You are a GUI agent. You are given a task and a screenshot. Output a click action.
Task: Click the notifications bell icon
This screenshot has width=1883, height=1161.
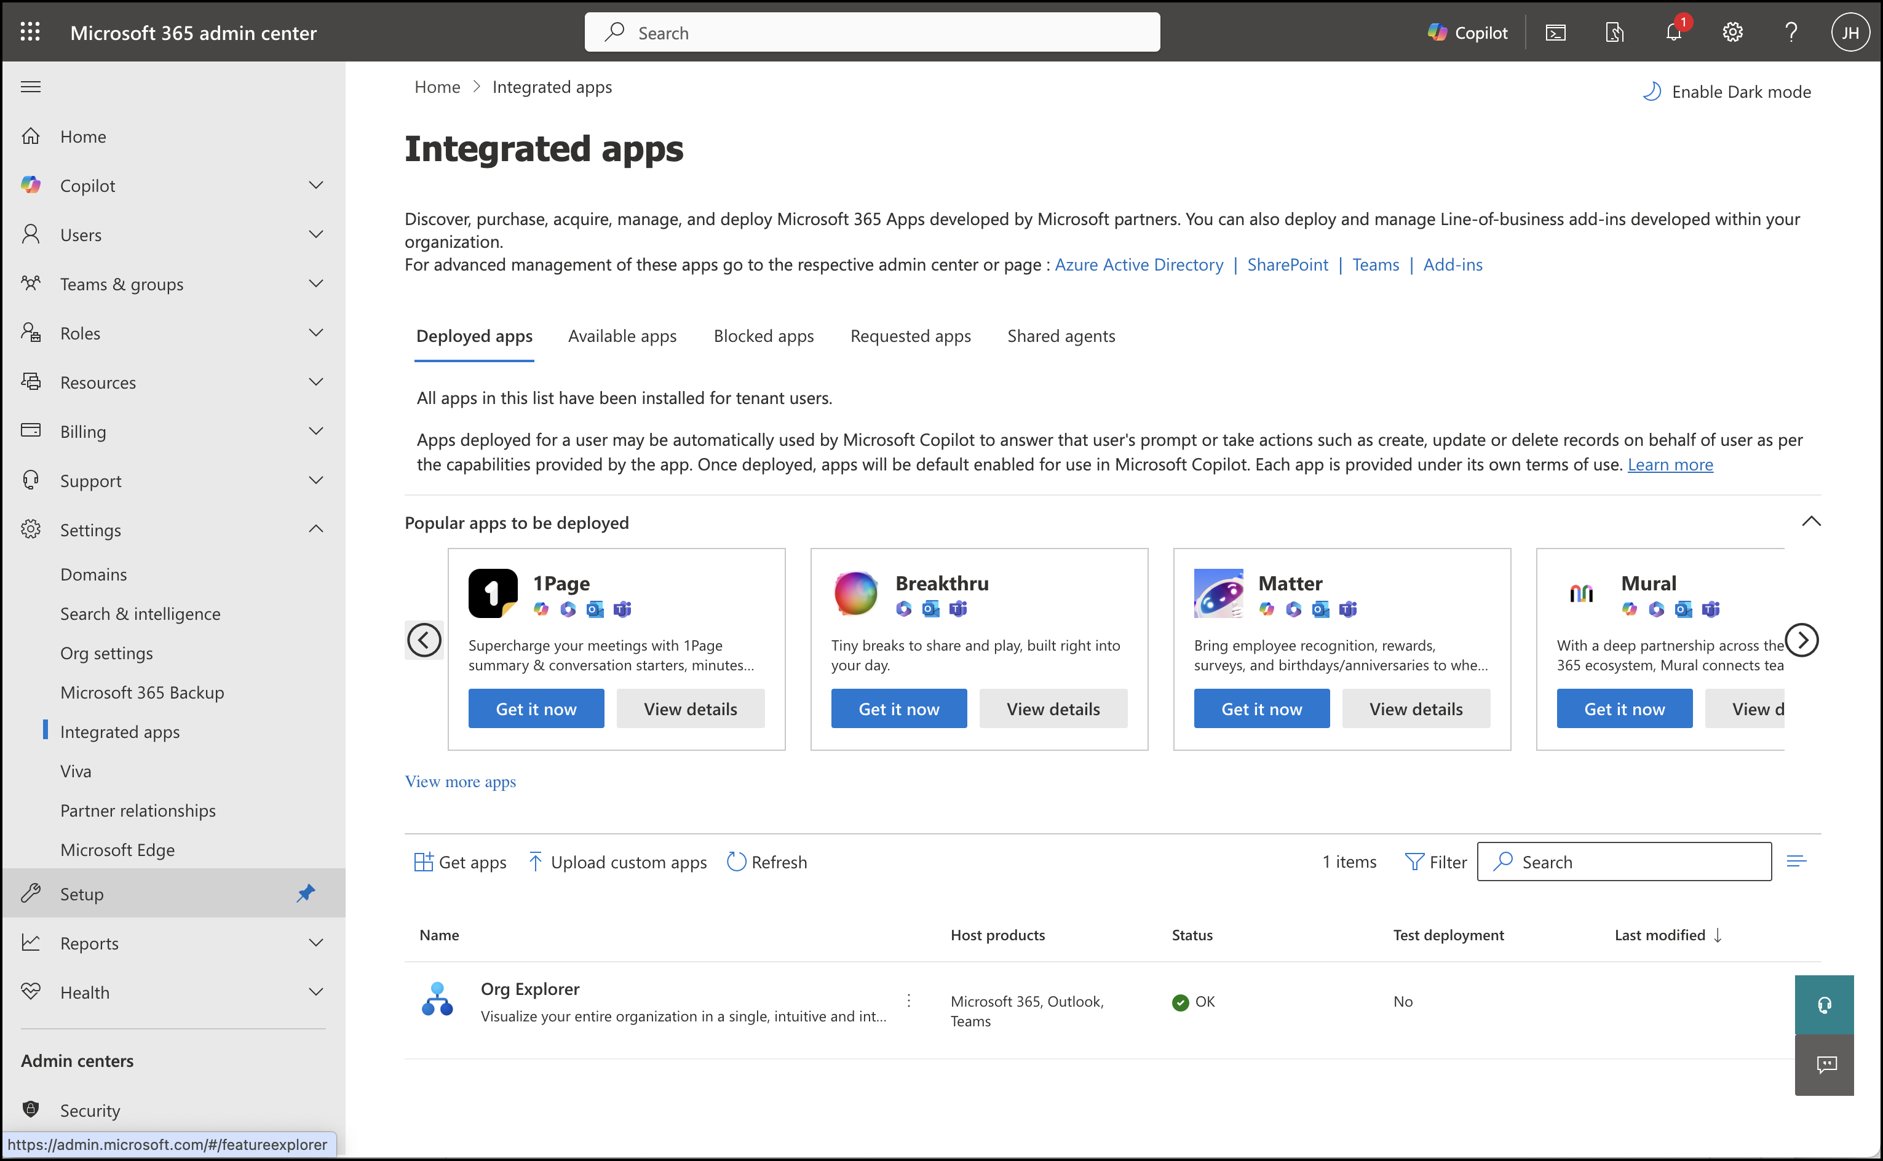(x=1673, y=32)
